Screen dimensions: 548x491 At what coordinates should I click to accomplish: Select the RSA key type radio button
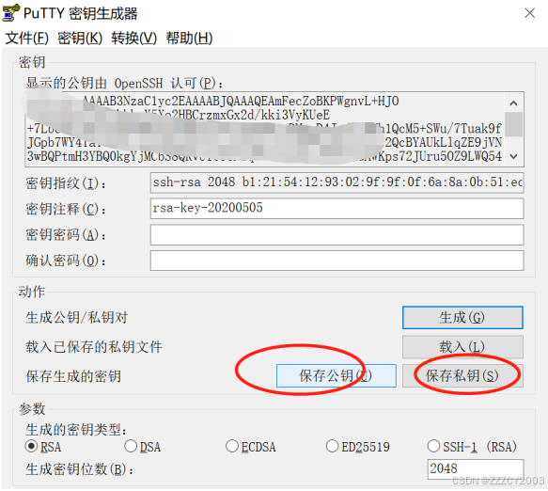click(31, 446)
